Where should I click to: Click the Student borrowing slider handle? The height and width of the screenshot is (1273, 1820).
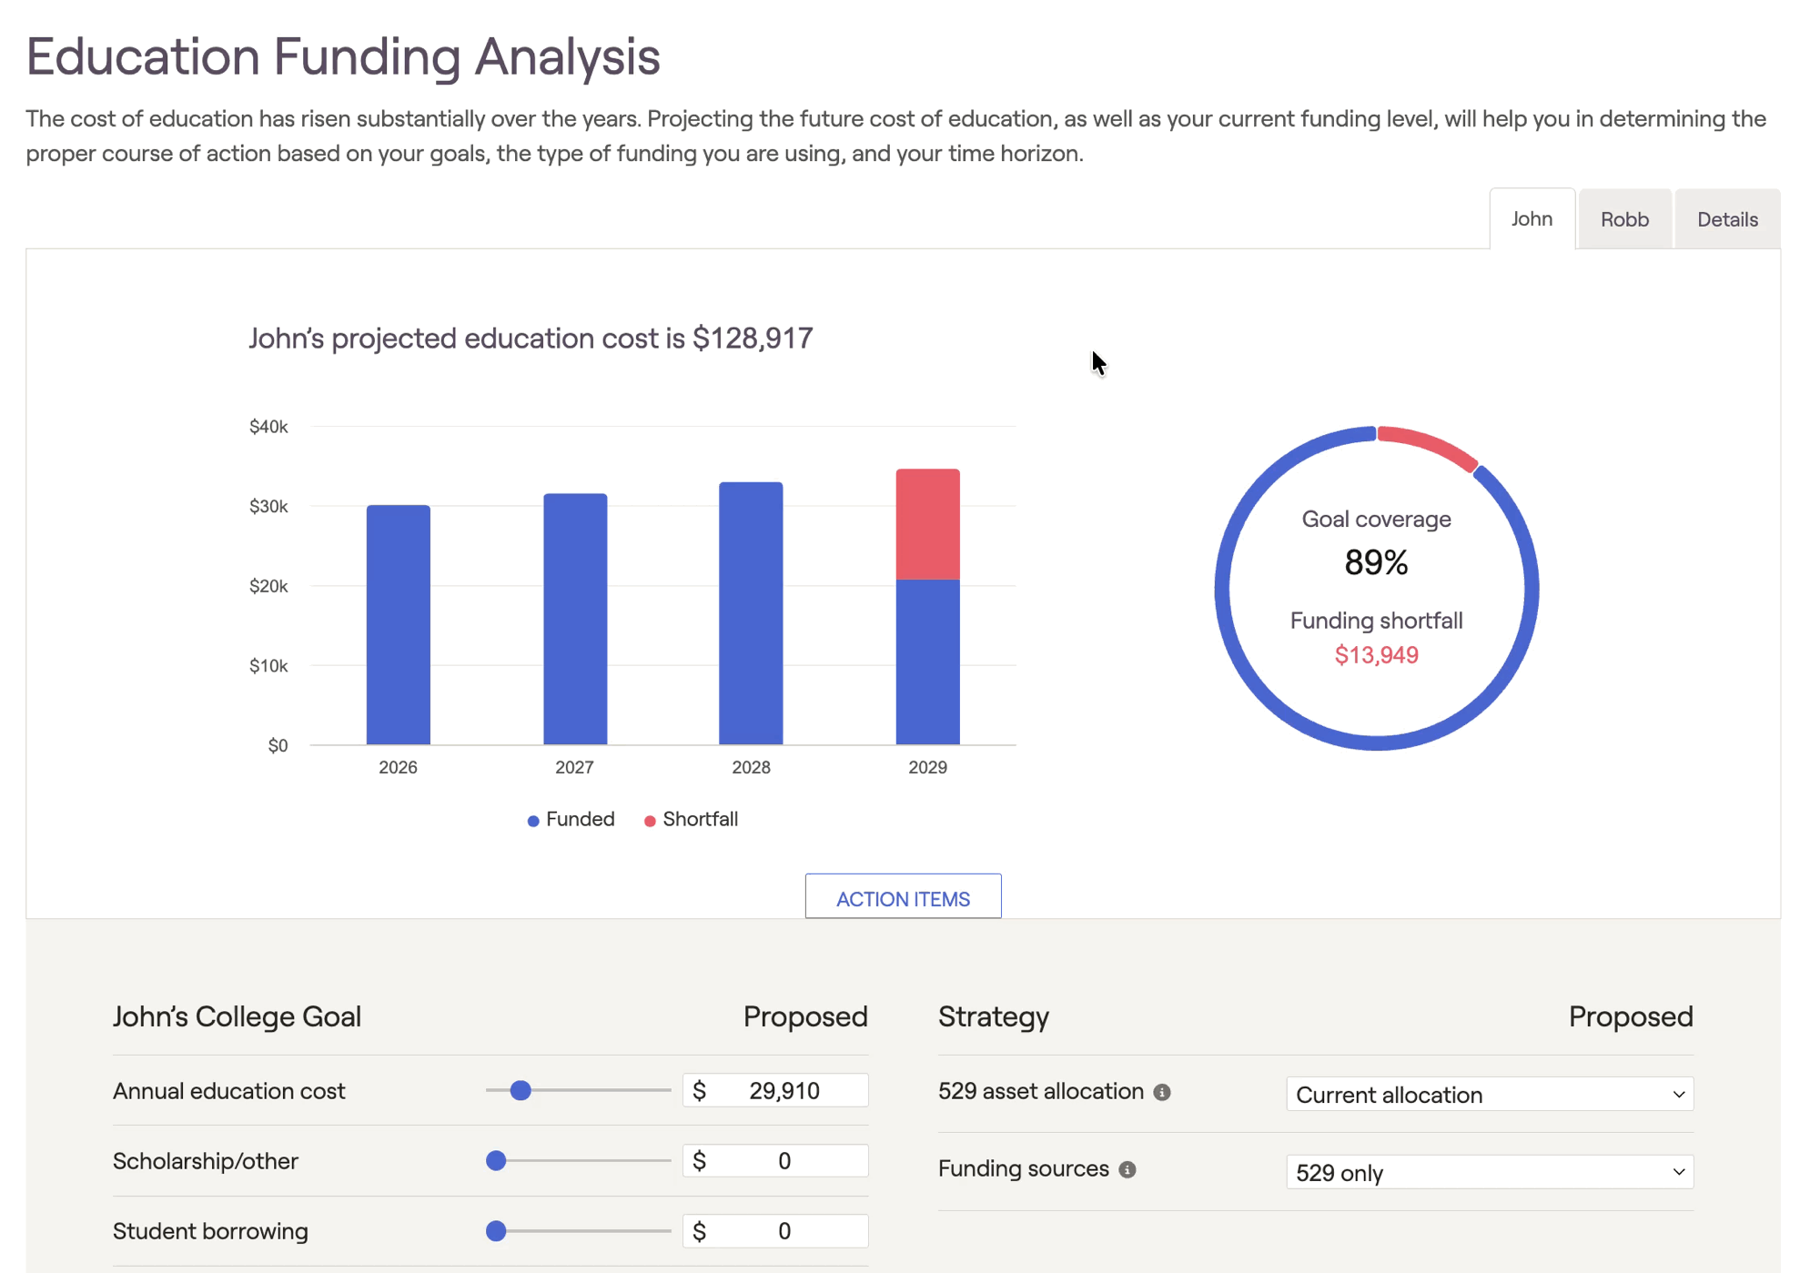[496, 1230]
